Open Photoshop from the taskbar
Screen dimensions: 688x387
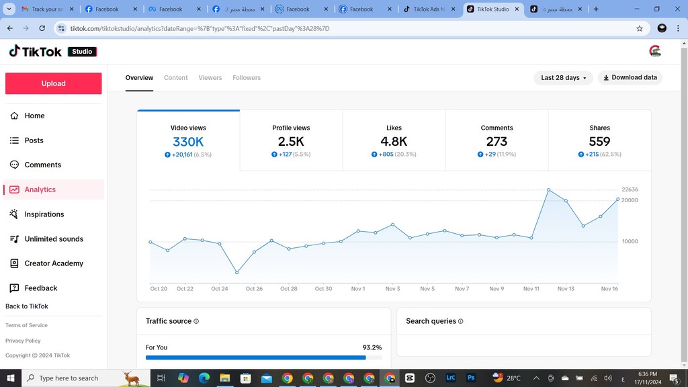[471, 378]
